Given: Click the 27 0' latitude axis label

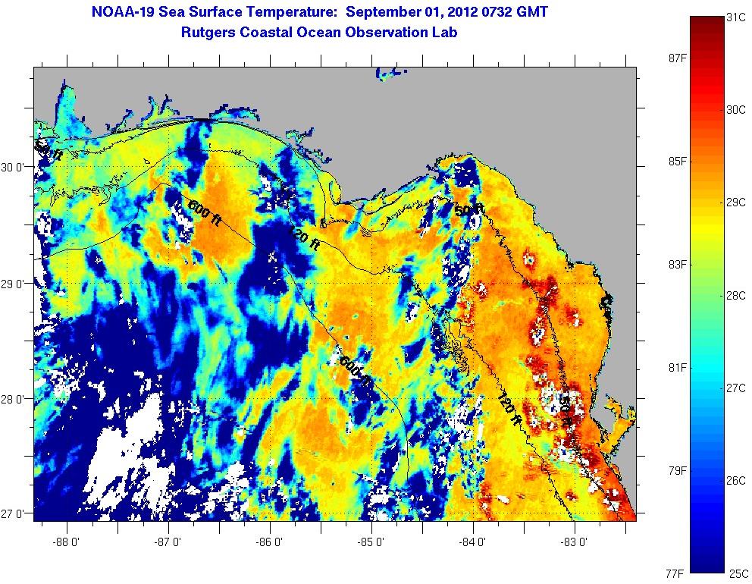Looking at the screenshot, I should pos(15,513).
